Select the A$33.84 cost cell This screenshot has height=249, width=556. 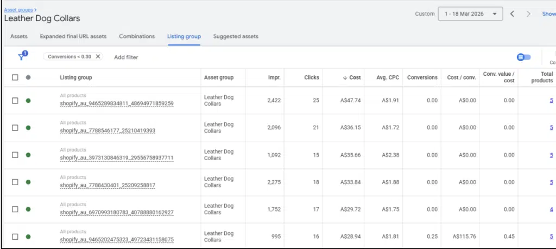tap(350, 182)
